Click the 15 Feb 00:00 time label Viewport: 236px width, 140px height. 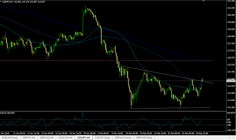tap(146, 133)
